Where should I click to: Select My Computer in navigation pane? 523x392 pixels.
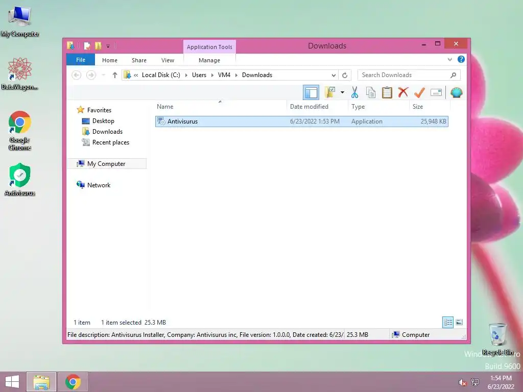coord(107,164)
